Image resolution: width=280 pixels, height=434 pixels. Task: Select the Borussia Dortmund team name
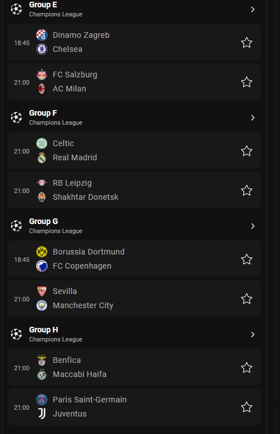pyautogui.click(x=89, y=252)
